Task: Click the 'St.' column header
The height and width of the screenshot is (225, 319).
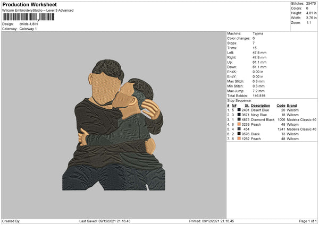Action: (x=247, y=106)
